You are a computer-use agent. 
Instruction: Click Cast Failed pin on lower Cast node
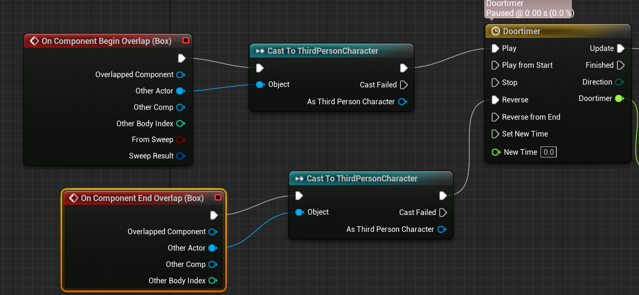[443, 212]
